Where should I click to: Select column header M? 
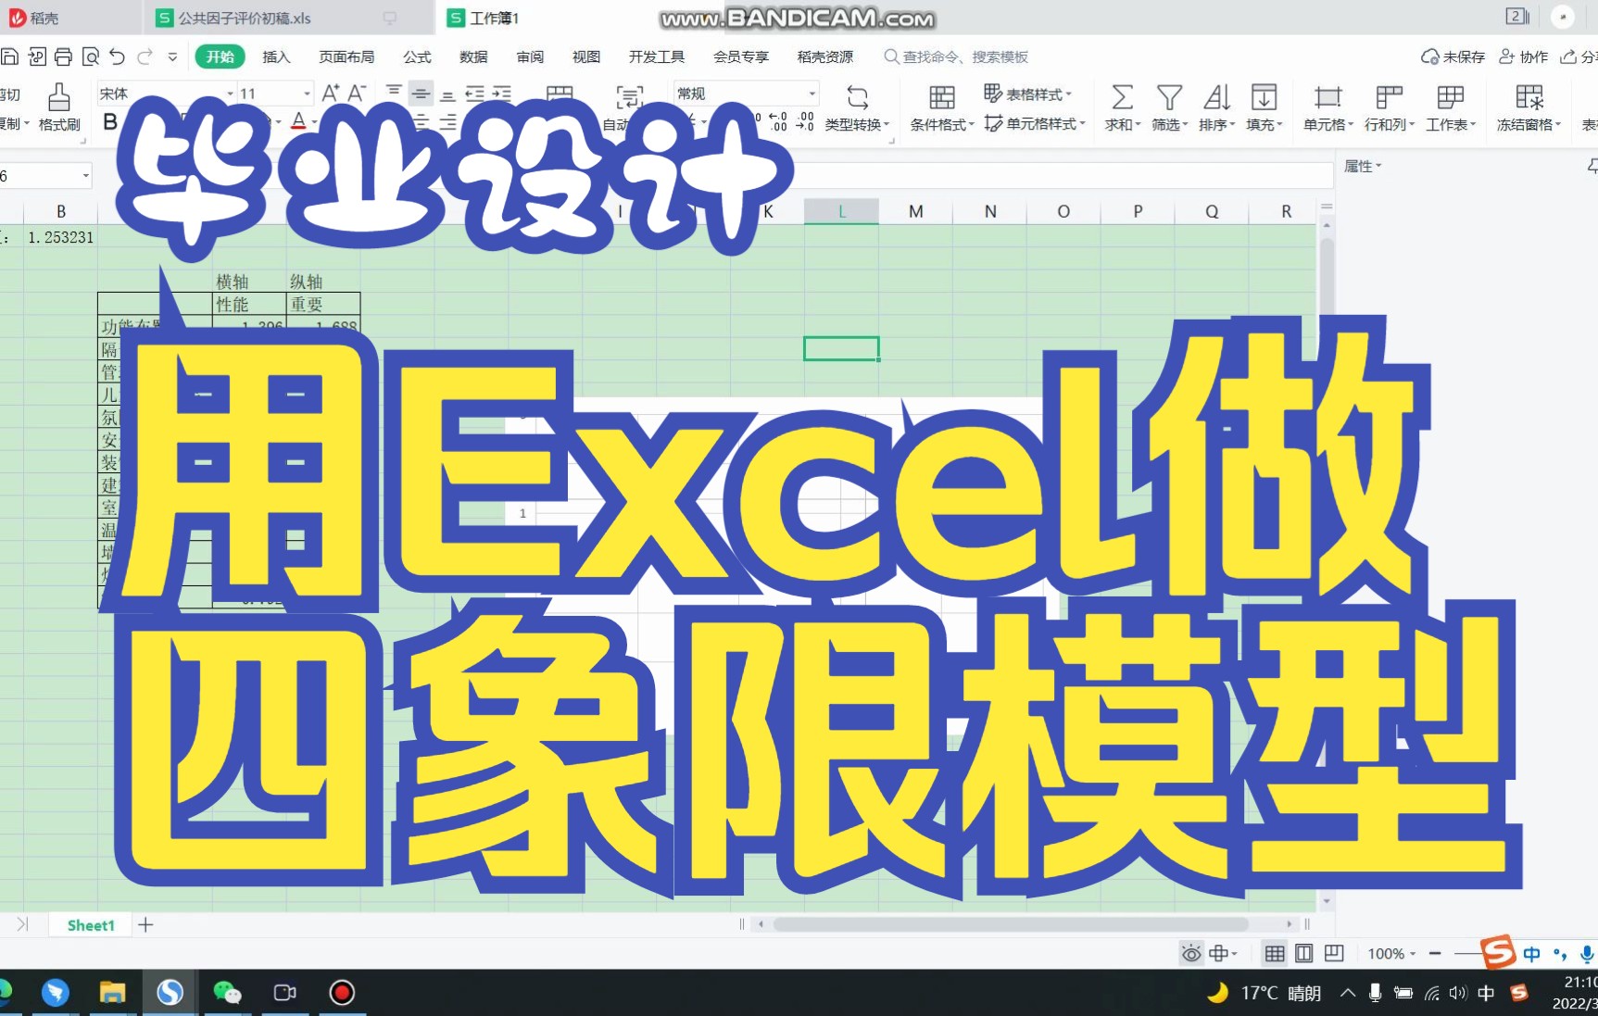(915, 211)
